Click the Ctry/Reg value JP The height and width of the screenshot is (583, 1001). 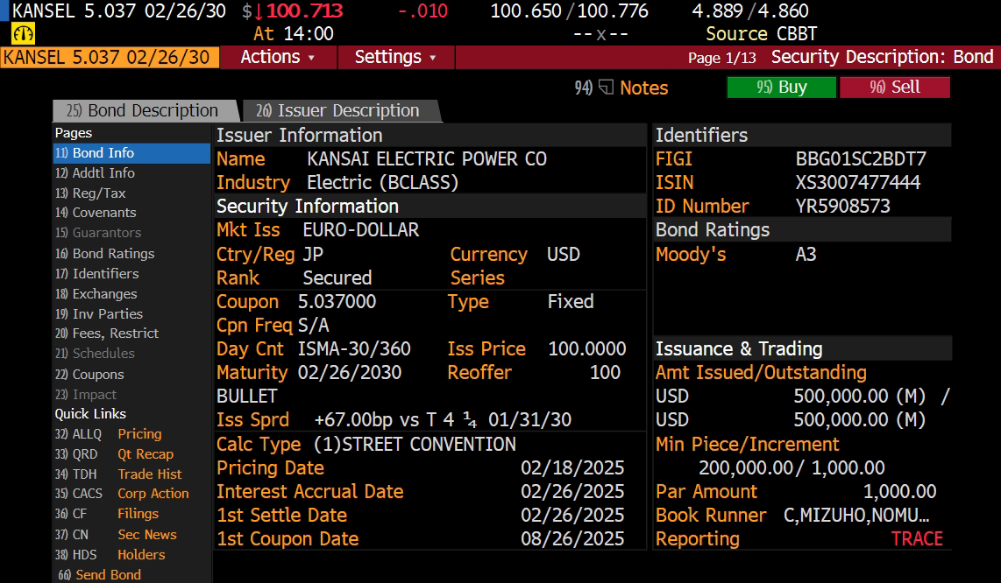pyautogui.click(x=313, y=254)
